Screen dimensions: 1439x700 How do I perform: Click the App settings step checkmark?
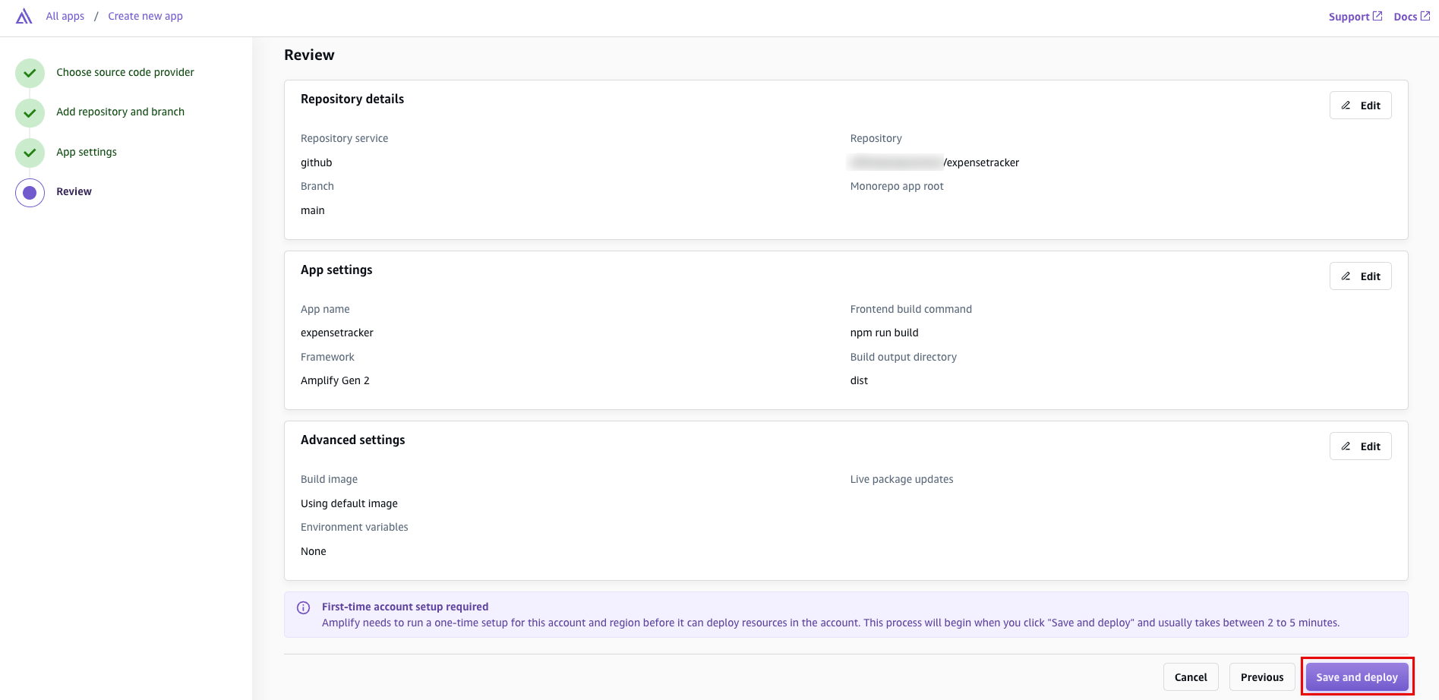click(30, 153)
